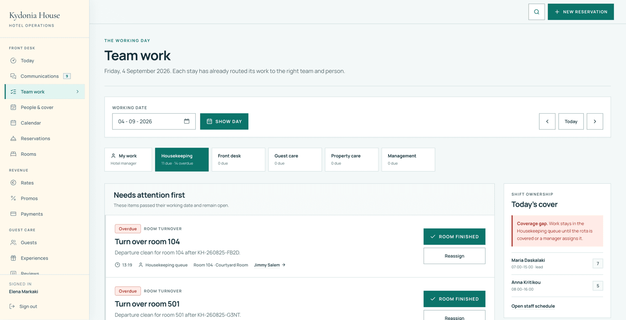The image size is (626, 320).
Task: Open Calendar in the sidebar
Action: 45,123
